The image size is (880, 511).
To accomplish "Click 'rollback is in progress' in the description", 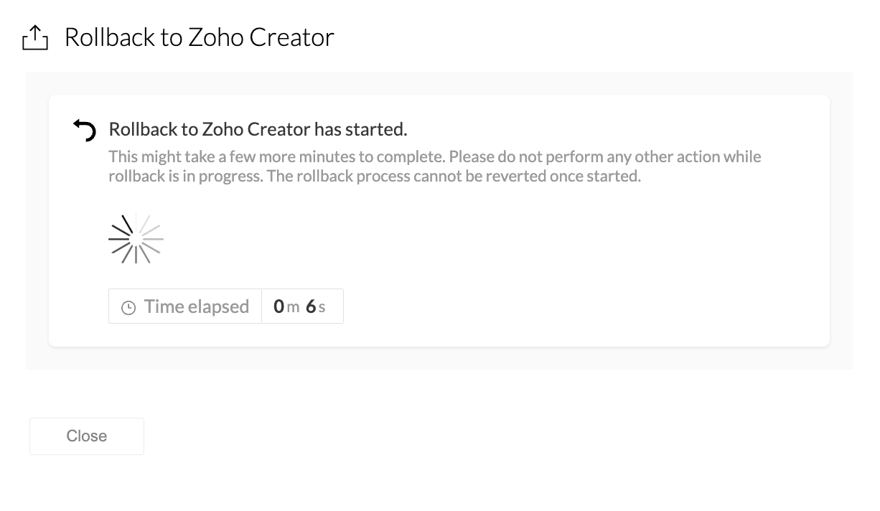I will click(x=186, y=176).
